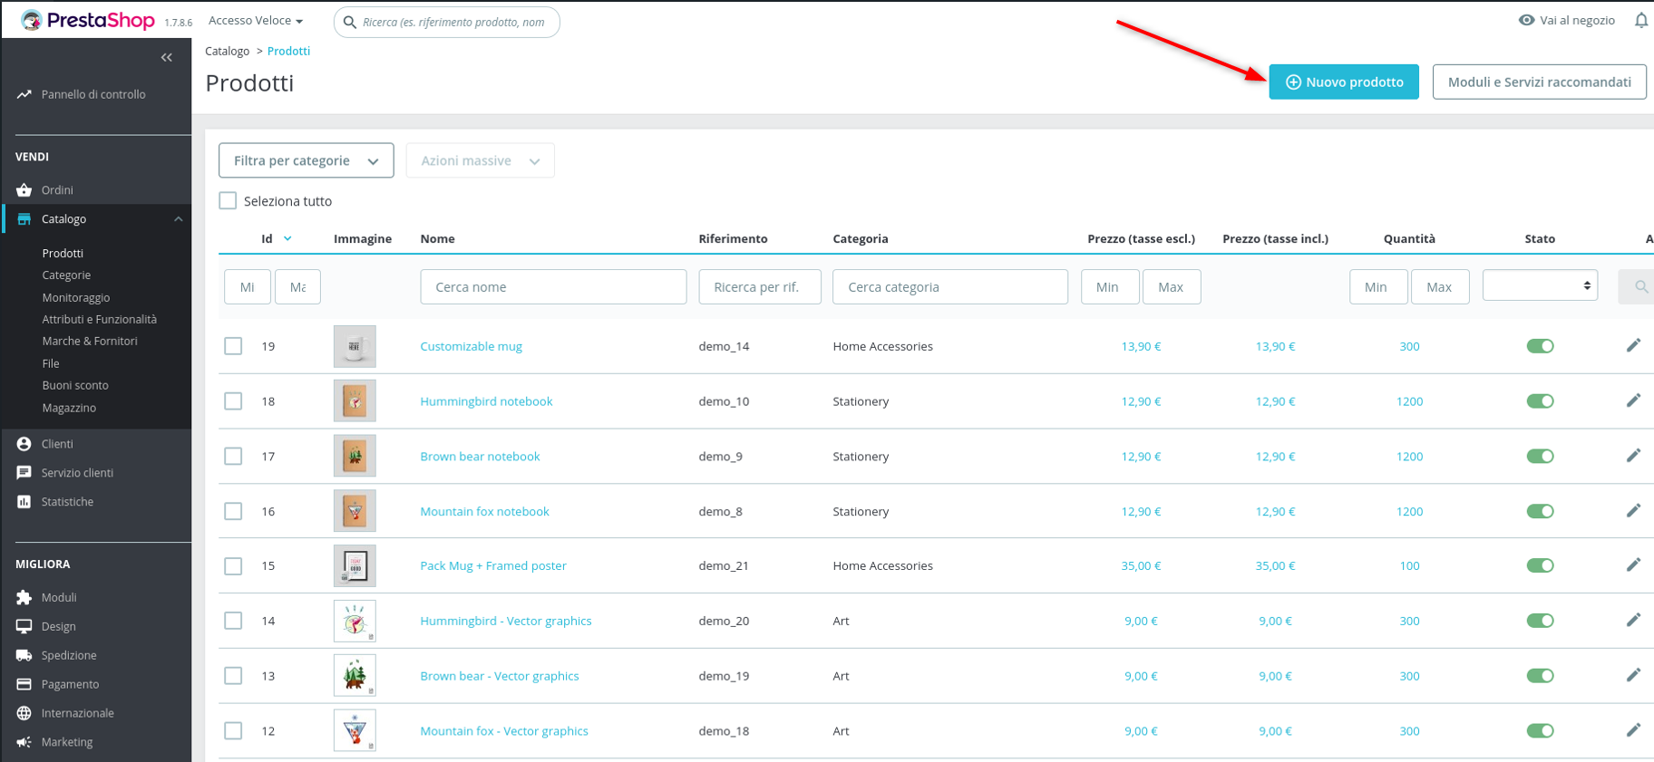1654x762 pixels.
Task: Edit Hummingbird - Vector graphics pencil icon
Action: (1633, 621)
